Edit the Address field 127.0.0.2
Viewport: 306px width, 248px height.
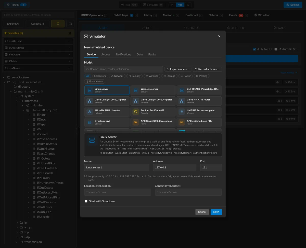175,167
